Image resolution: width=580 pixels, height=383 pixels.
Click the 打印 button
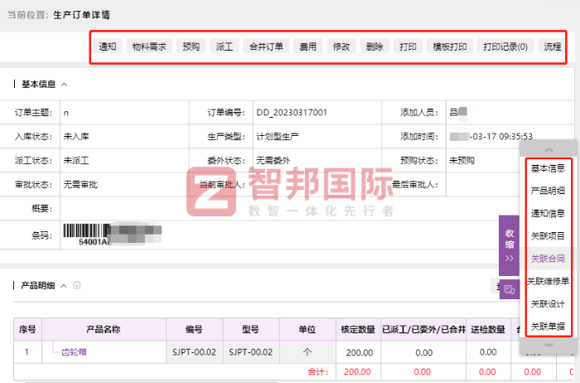(x=408, y=46)
